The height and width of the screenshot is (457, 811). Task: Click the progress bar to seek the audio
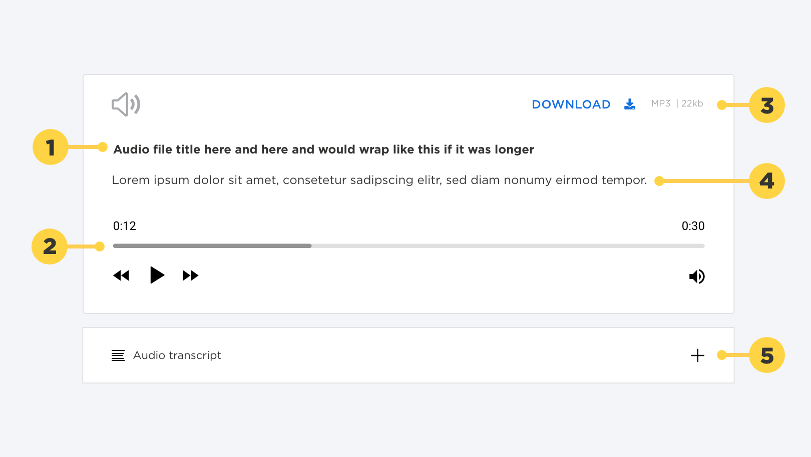(x=408, y=245)
